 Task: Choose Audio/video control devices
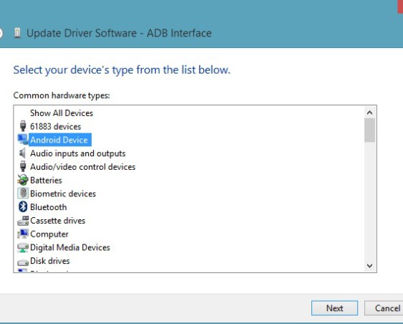(x=83, y=167)
